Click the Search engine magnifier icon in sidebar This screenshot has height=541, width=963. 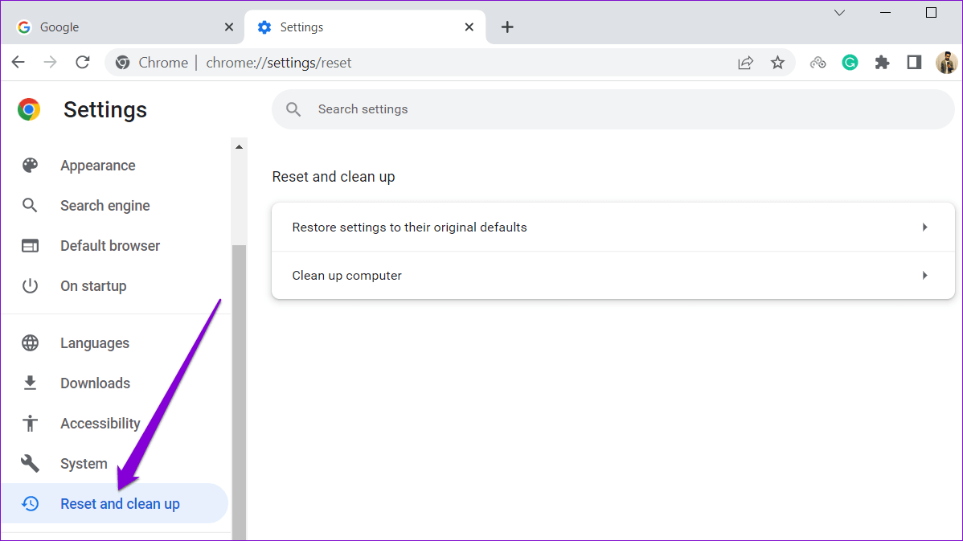coord(30,205)
